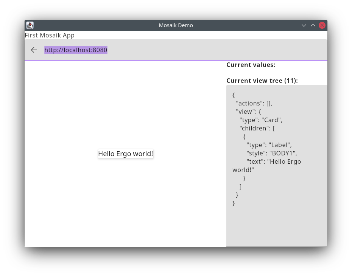Screen dimensions: 352x276
Task: Click the "text": "Hello Ergo line in the JSON
Action: coord(273,161)
